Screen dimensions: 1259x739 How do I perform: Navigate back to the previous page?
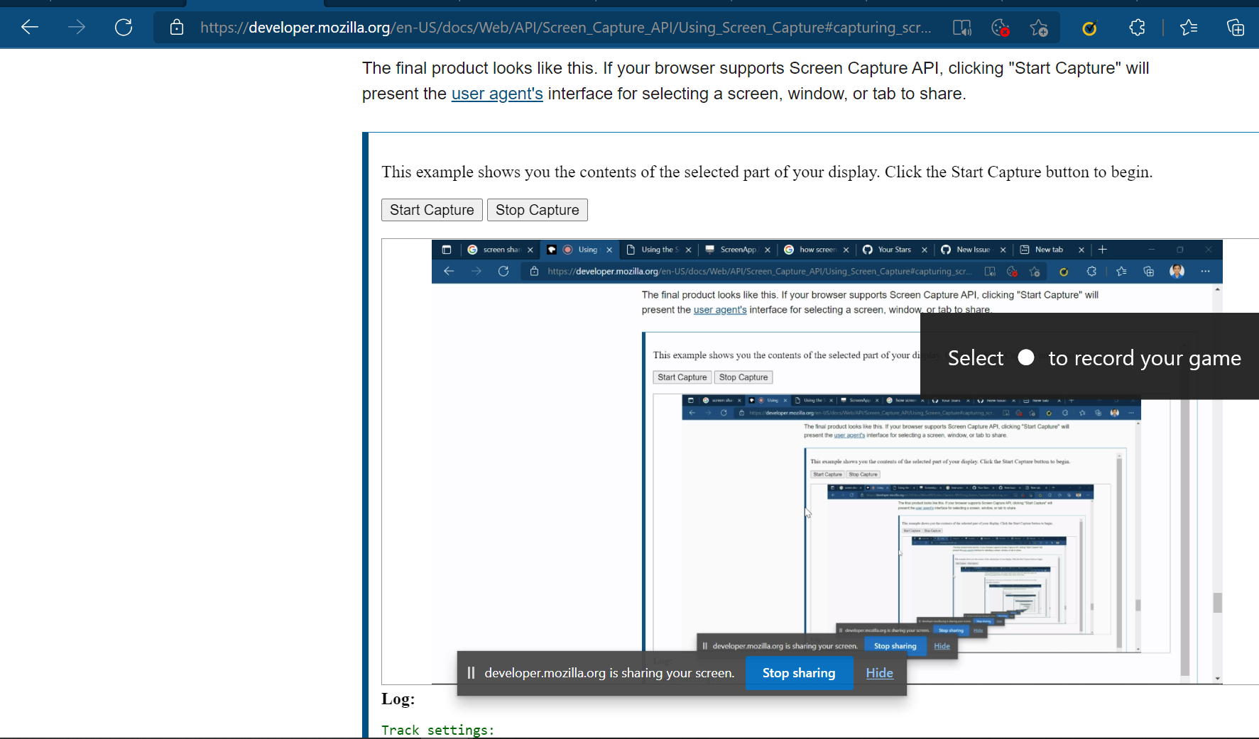click(x=29, y=27)
